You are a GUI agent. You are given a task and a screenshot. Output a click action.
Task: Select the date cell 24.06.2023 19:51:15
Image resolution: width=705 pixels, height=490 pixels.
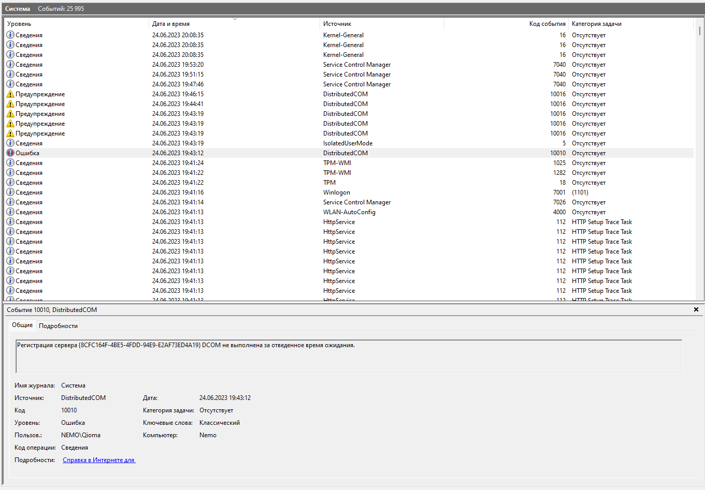[x=178, y=75]
